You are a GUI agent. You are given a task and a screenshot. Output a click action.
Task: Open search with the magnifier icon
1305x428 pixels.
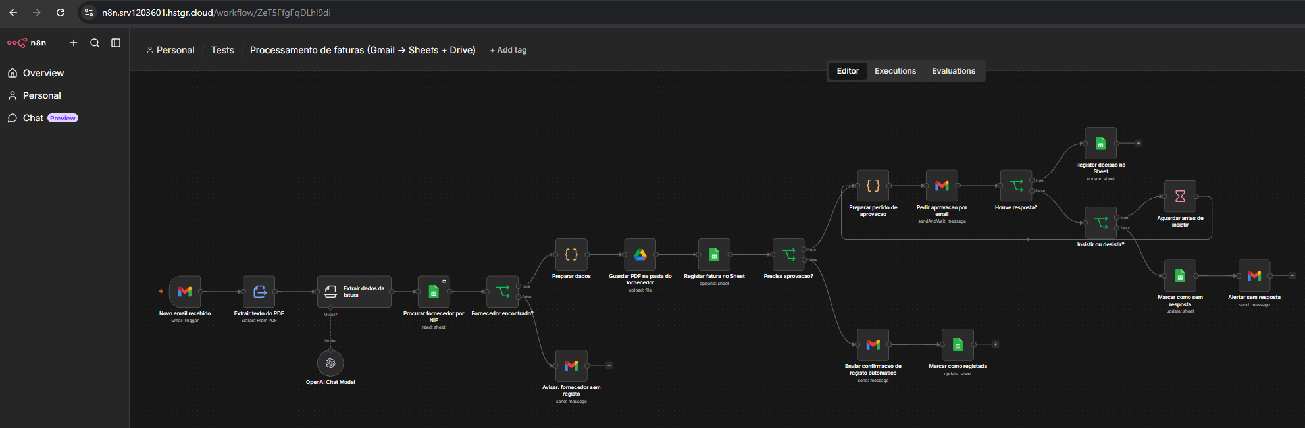pyautogui.click(x=95, y=43)
